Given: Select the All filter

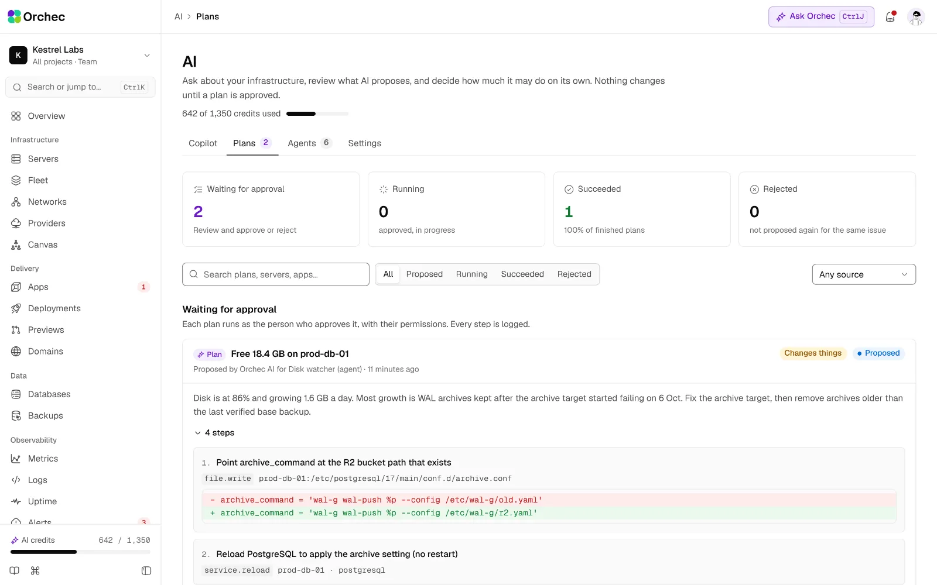Looking at the screenshot, I should pos(388,274).
